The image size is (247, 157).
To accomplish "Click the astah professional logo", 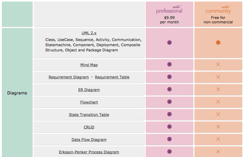I will 169,10.
